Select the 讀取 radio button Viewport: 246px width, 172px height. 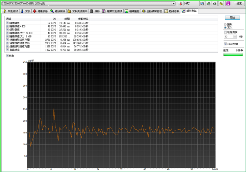click(x=225, y=24)
